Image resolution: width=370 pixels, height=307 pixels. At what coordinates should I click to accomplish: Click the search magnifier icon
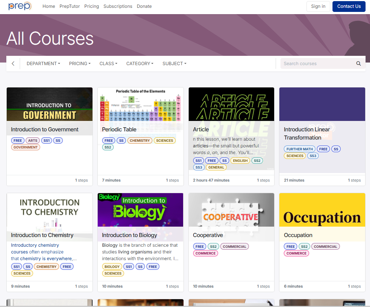pos(358,63)
